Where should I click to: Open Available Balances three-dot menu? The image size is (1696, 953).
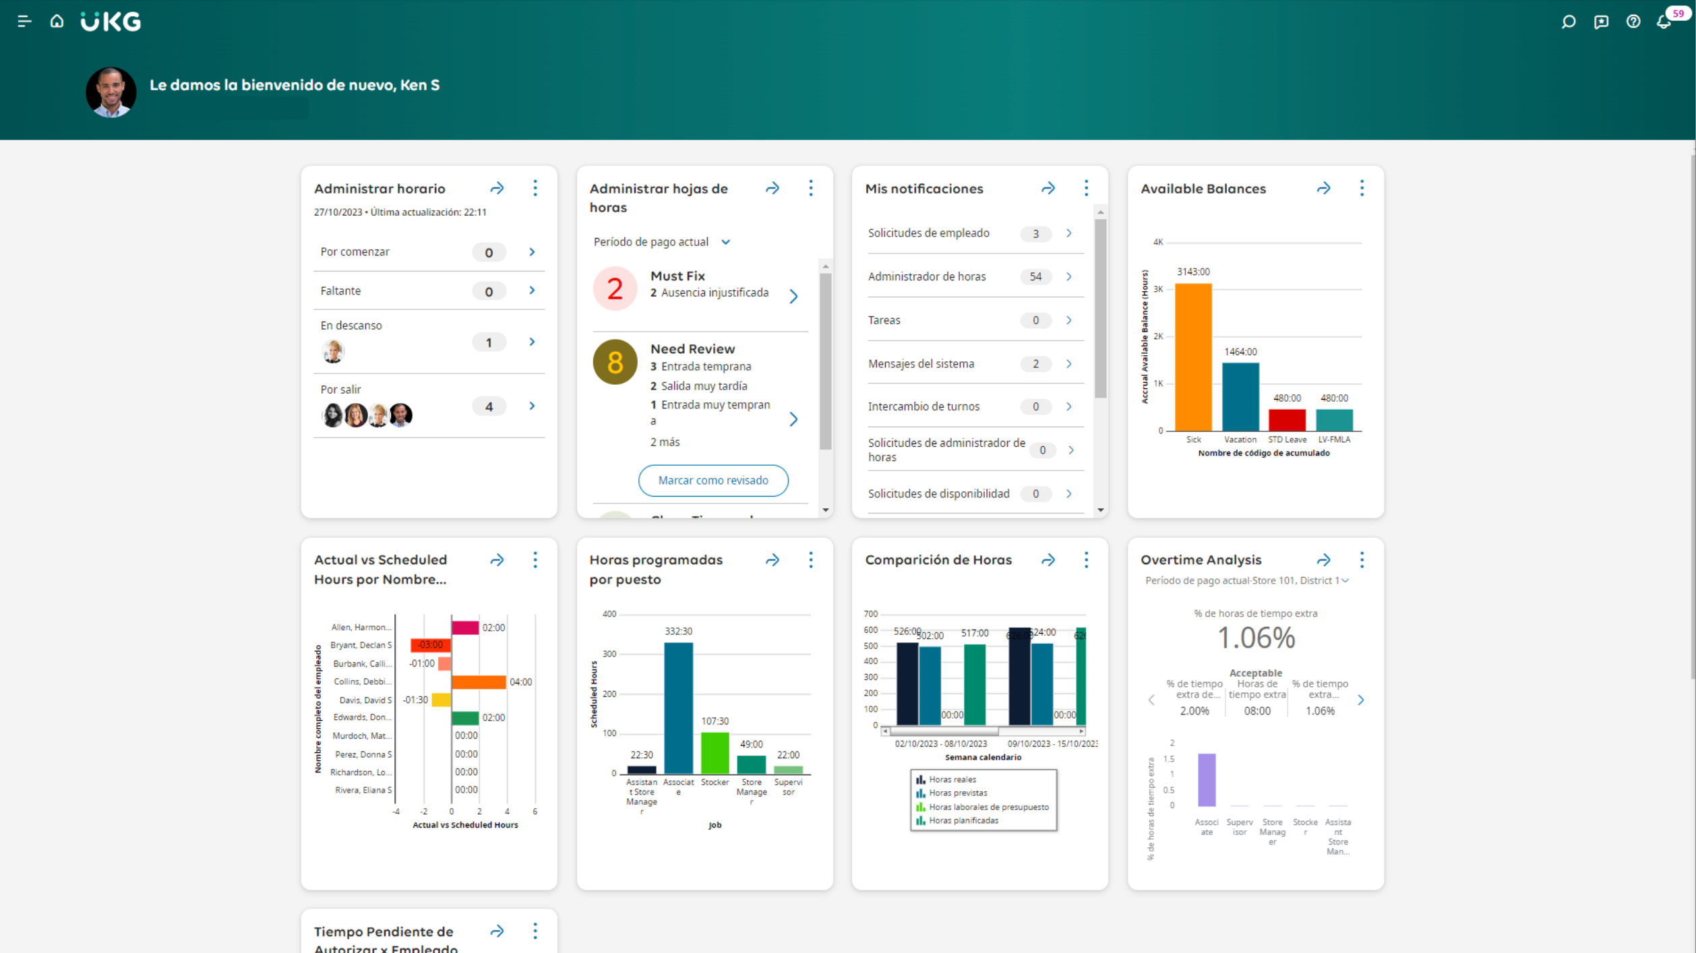[1362, 188]
